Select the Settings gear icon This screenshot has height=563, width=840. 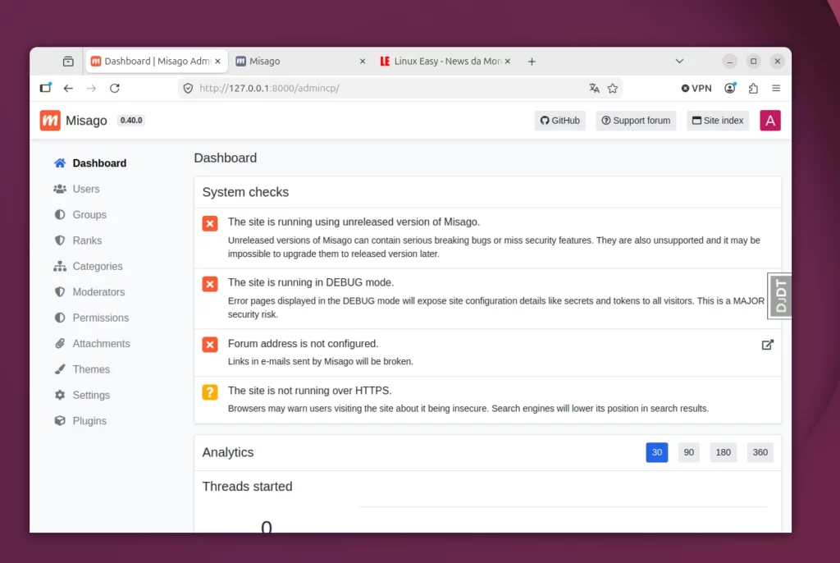pos(59,395)
